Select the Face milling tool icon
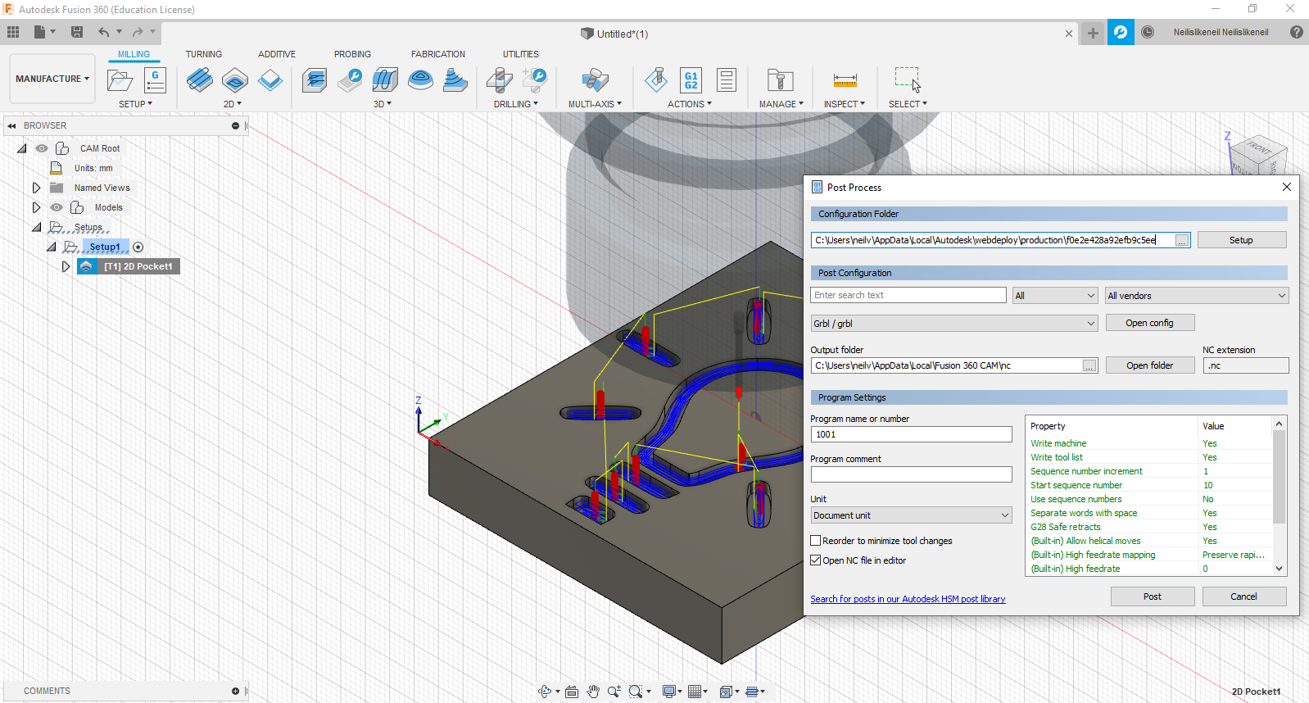 point(270,80)
